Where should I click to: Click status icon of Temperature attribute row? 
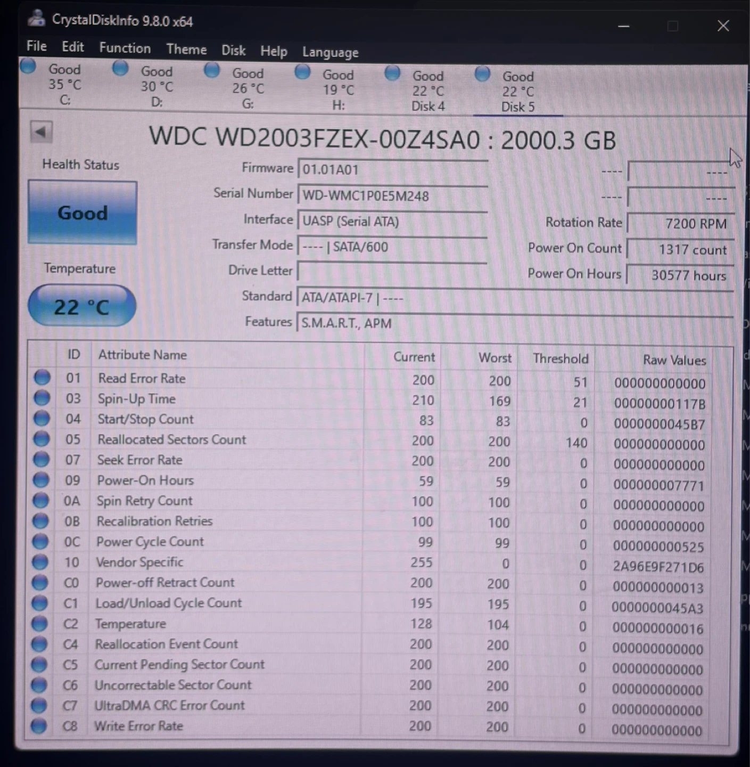[39, 623]
